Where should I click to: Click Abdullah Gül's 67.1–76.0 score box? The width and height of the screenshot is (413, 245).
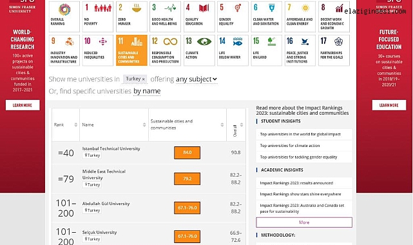click(x=187, y=208)
